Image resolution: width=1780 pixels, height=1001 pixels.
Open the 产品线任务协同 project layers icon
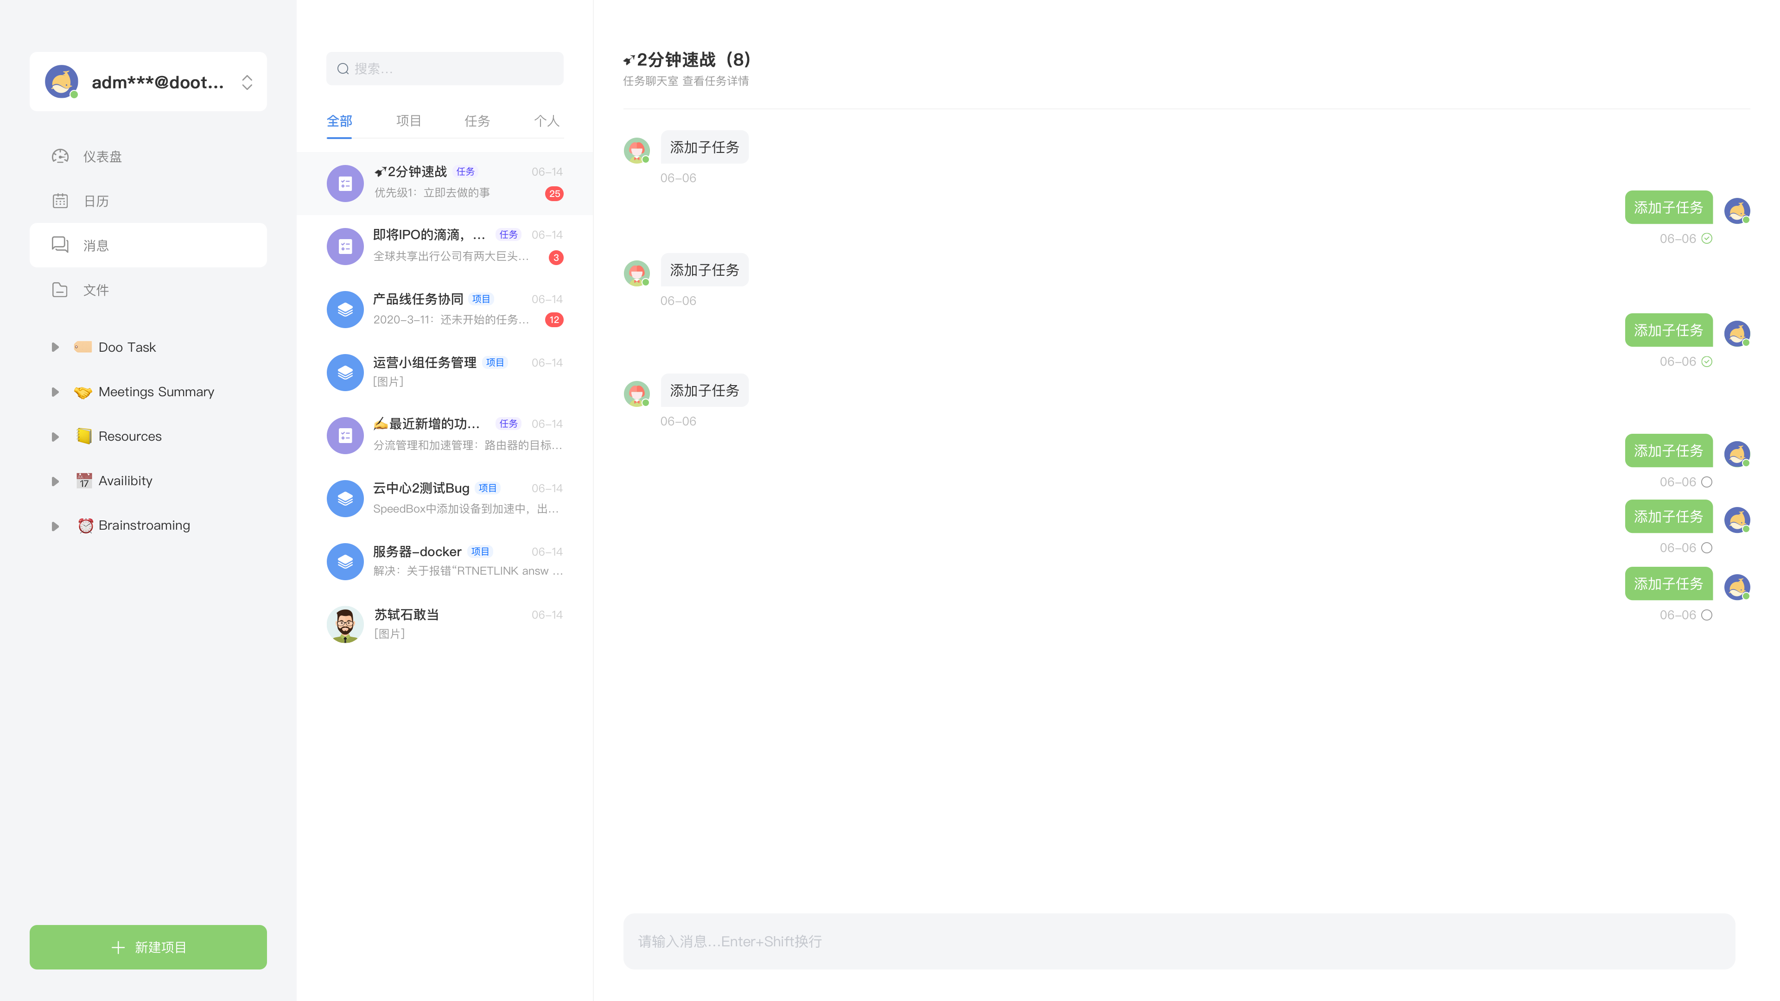[345, 309]
